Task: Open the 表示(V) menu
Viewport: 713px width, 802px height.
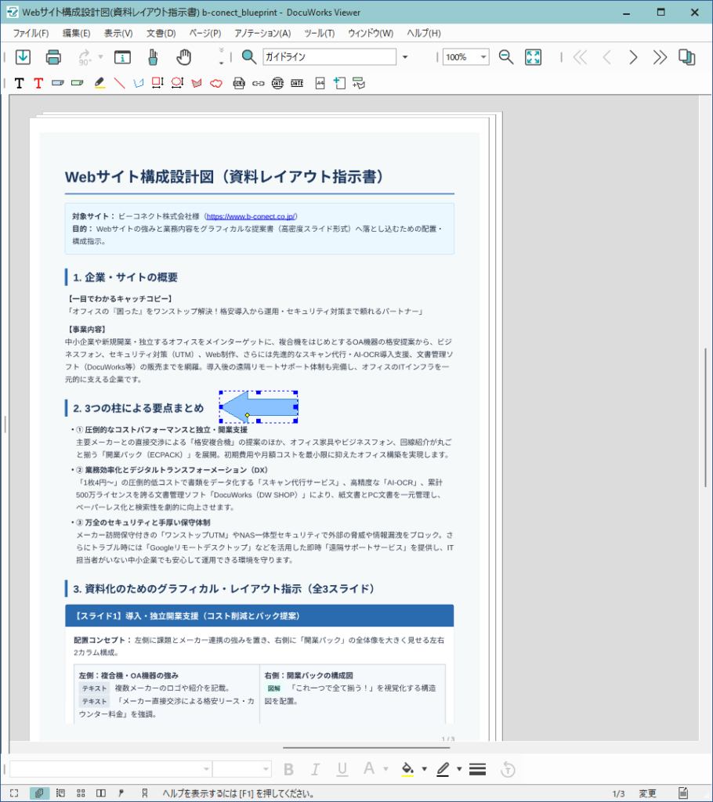Action: pos(118,33)
